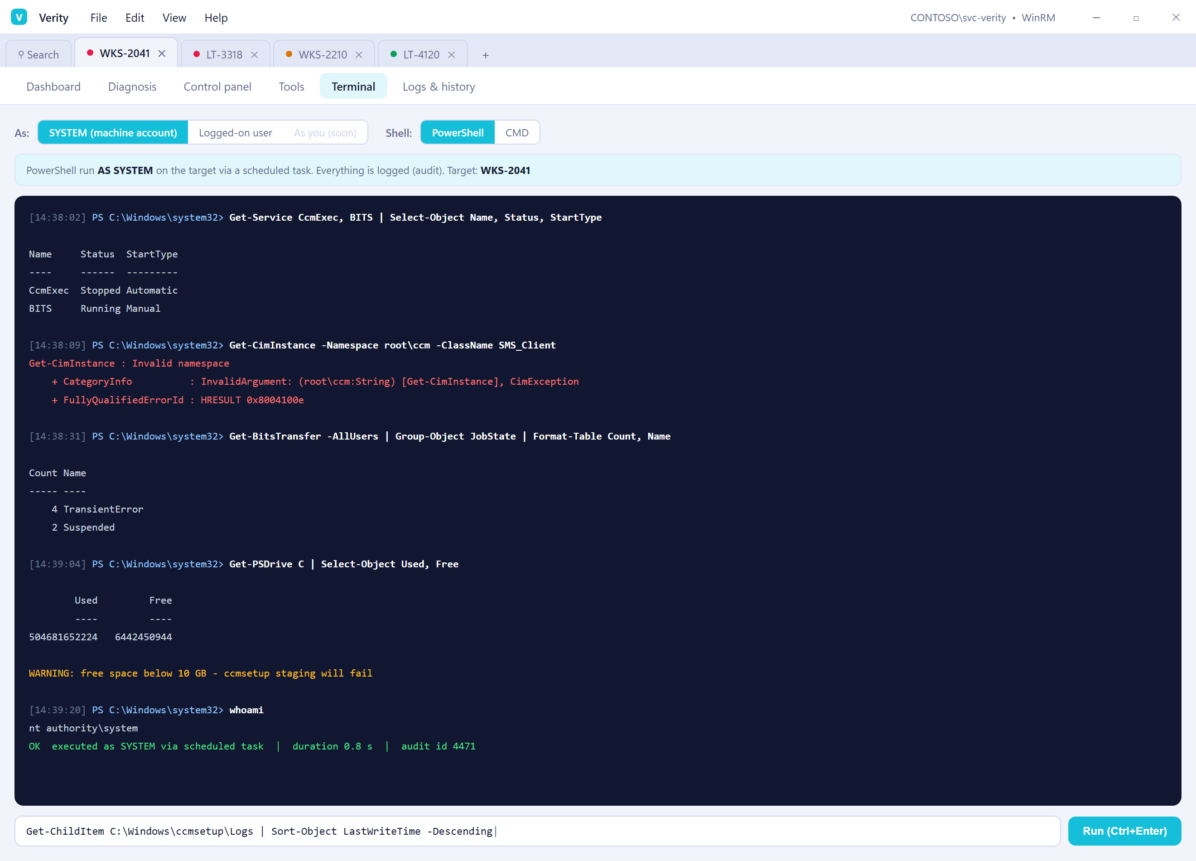Click the HRESULT 0x8004100e error line
Image resolution: width=1196 pixels, height=861 pixels.
pyautogui.click(x=178, y=400)
